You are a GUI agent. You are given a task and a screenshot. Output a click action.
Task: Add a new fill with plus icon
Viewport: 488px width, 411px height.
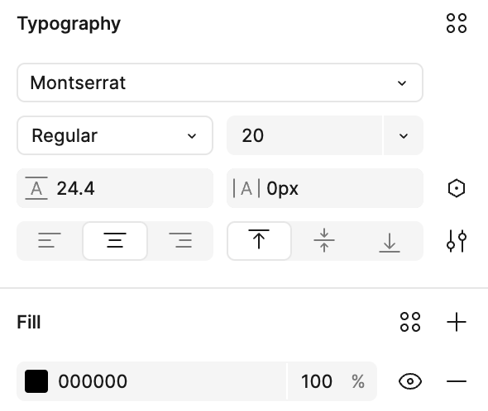pos(457,322)
